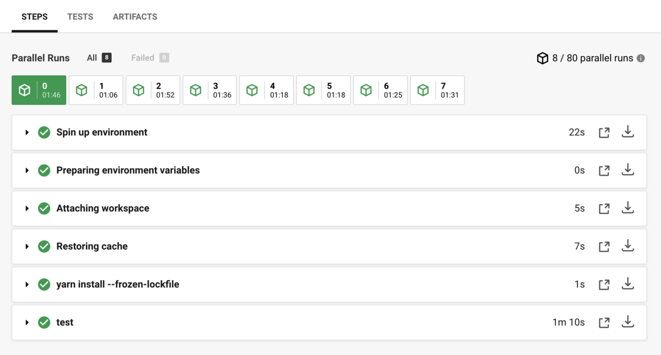Viewport: 661px width, 355px height.
Task: Expand the test step
Action: pyautogui.click(x=26, y=323)
